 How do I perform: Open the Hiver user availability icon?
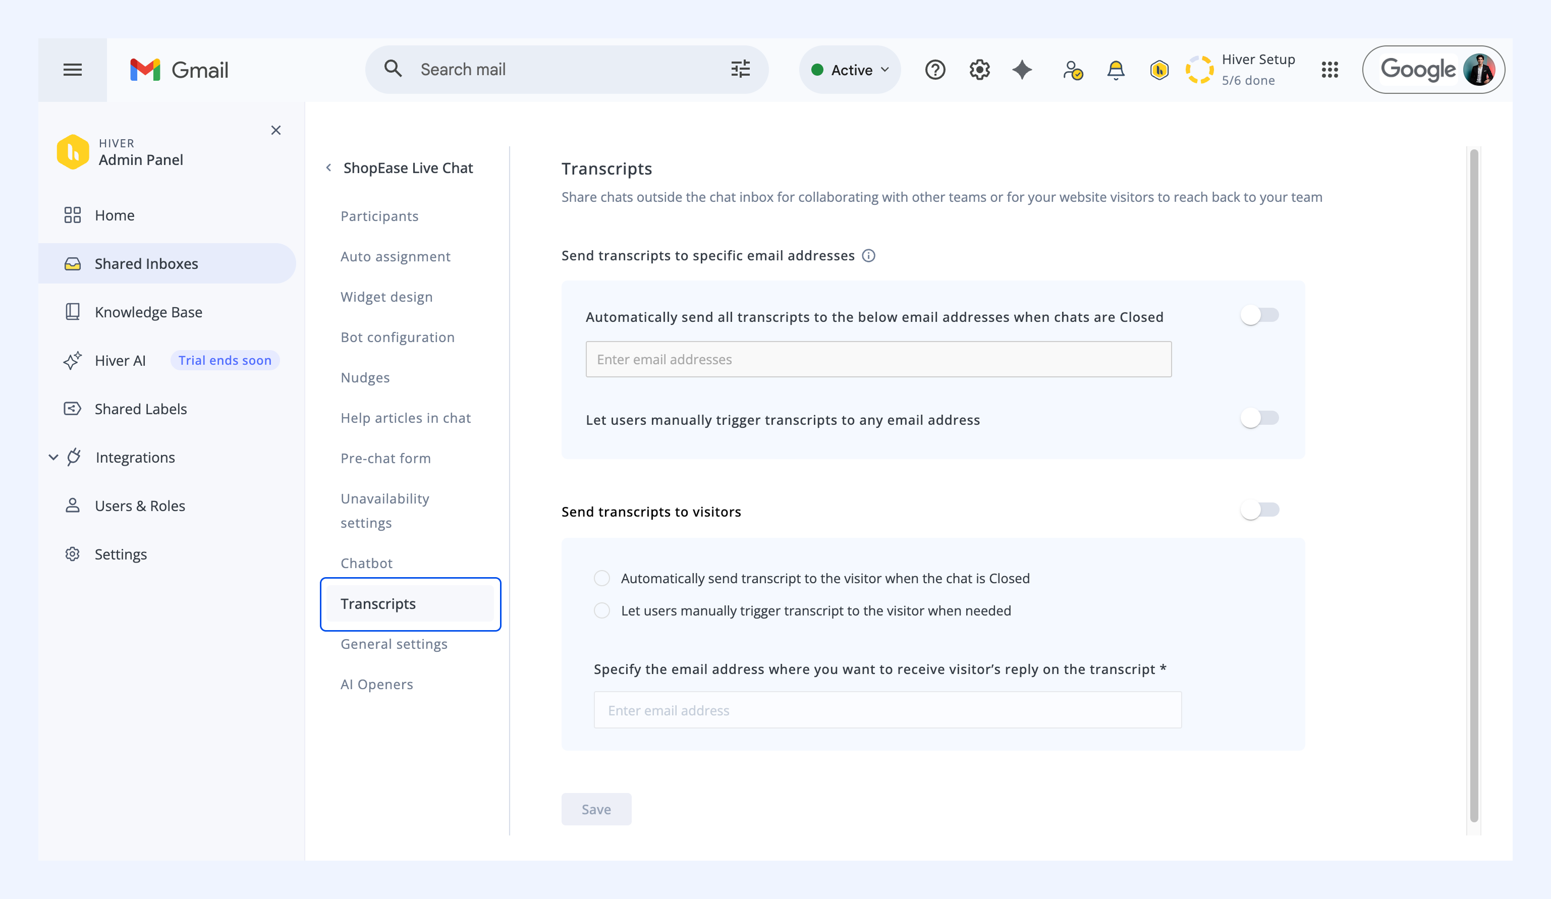[1073, 70]
